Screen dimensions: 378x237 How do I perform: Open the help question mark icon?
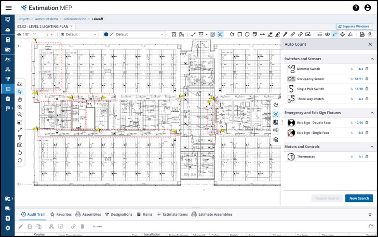click(356, 8)
